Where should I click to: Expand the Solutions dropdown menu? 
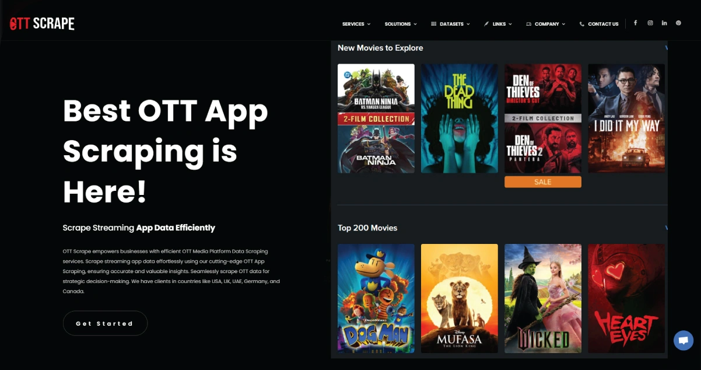(x=401, y=24)
